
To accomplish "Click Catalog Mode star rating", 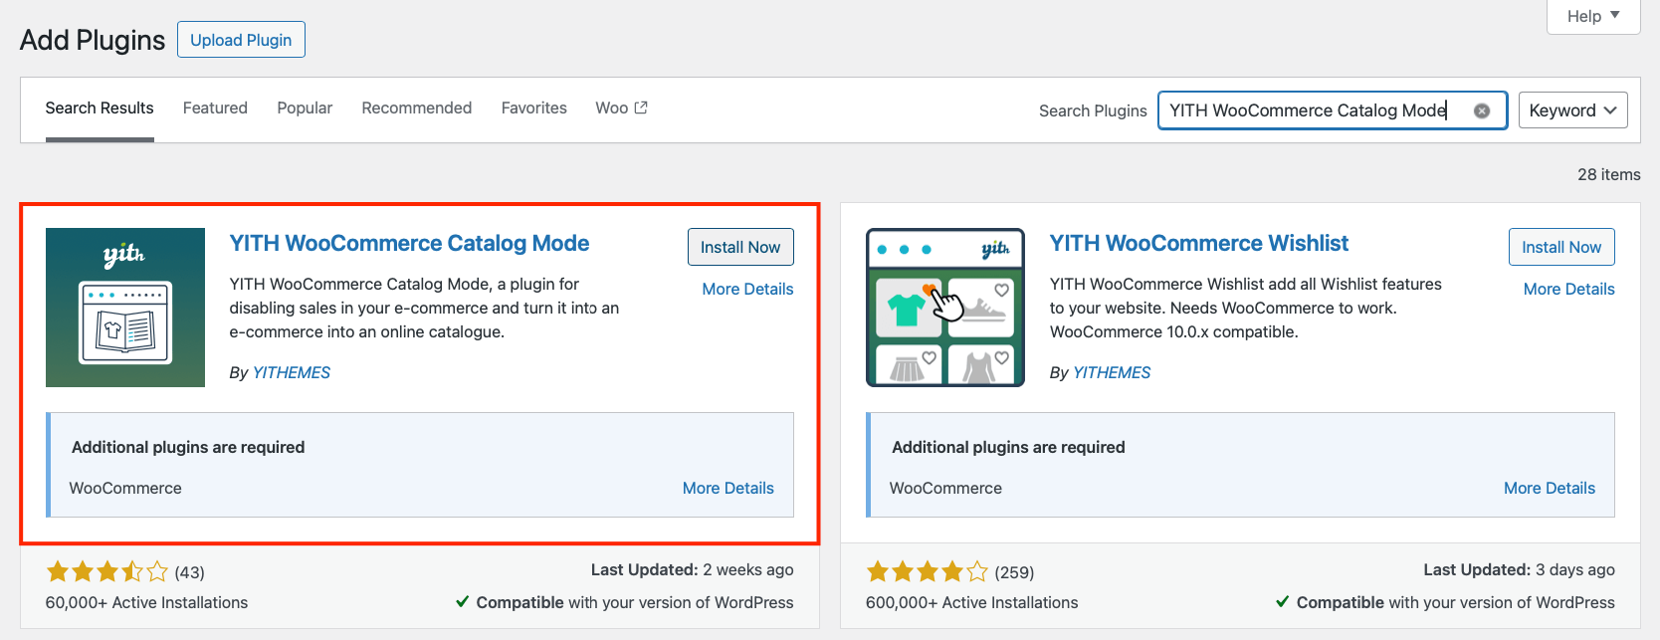I will [x=107, y=571].
